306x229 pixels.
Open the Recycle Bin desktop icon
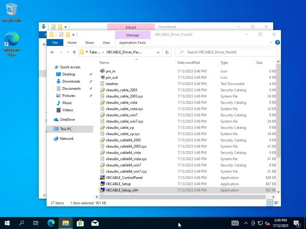[11, 12]
